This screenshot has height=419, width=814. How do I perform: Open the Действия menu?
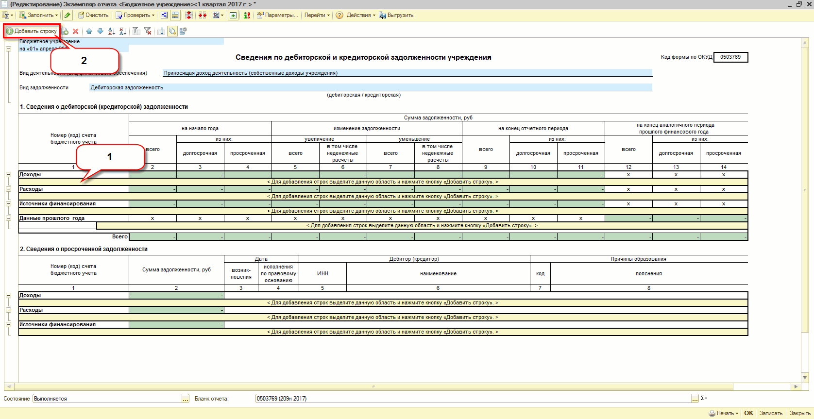(x=361, y=15)
